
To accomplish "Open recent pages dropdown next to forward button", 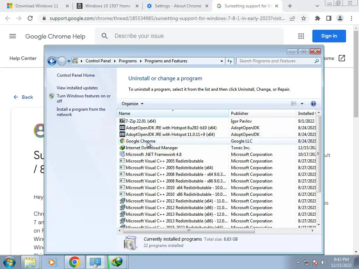I will click(x=69, y=61).
